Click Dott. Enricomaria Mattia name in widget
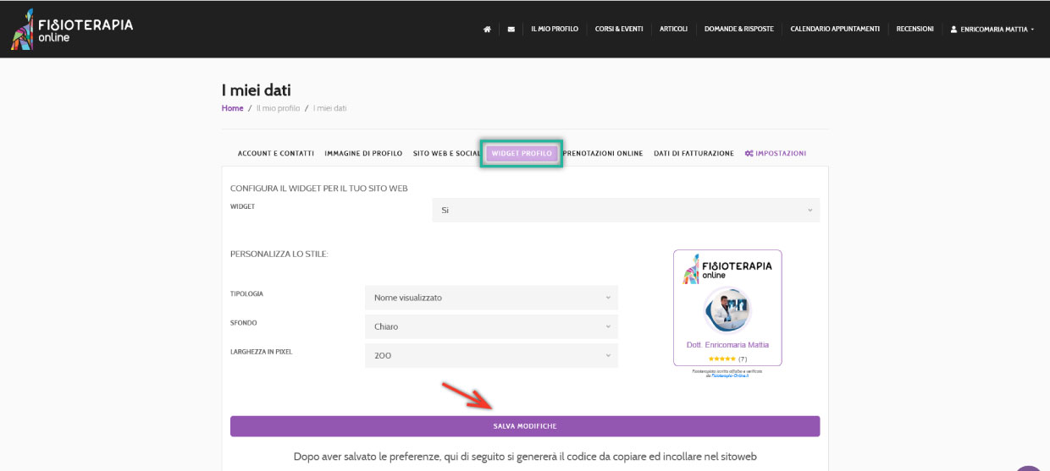Screen dimensions: 1050x471 (x=727, y=345)
